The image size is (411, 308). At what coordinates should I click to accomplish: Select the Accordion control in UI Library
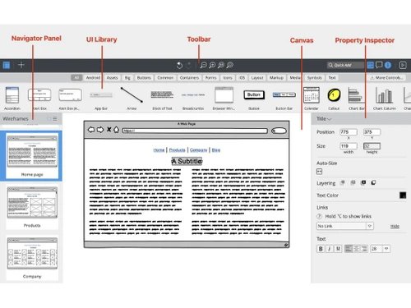click(x=12, y=99)
